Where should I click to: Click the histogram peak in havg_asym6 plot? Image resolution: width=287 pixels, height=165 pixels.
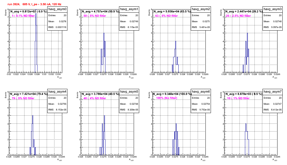176,124
